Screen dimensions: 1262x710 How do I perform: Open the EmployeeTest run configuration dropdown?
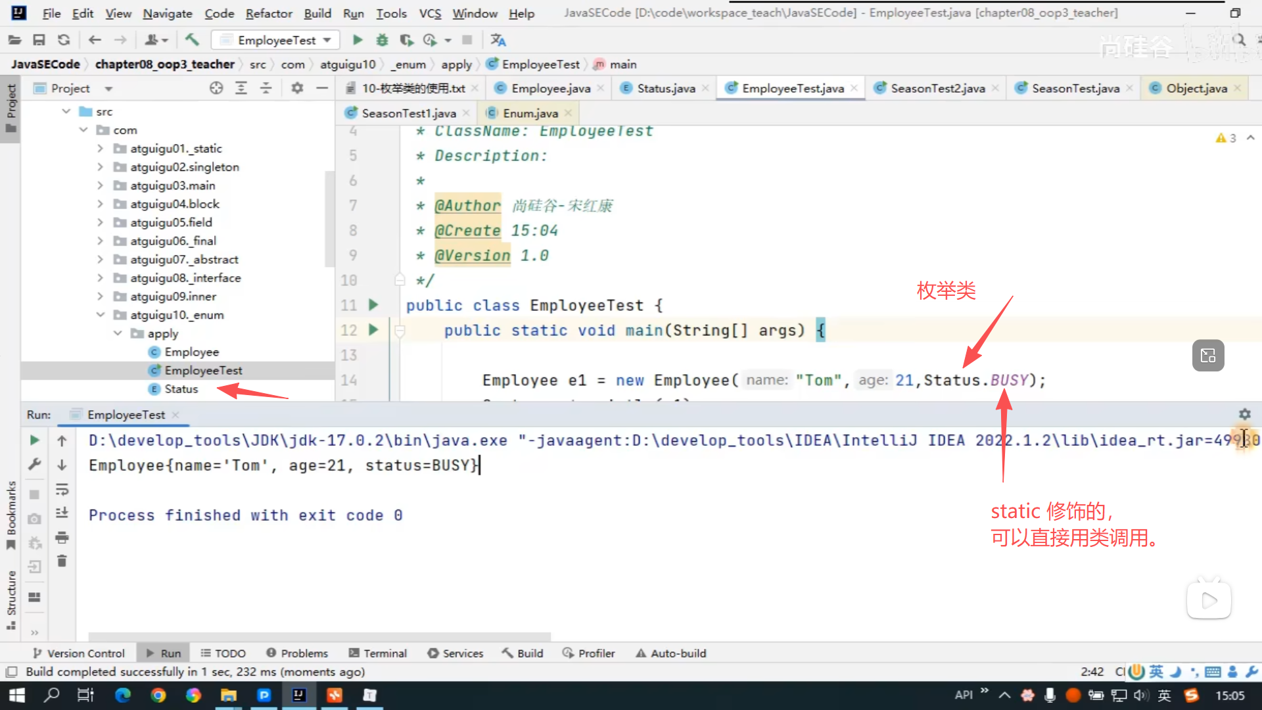pyautogui.click(x=276, y=40)
